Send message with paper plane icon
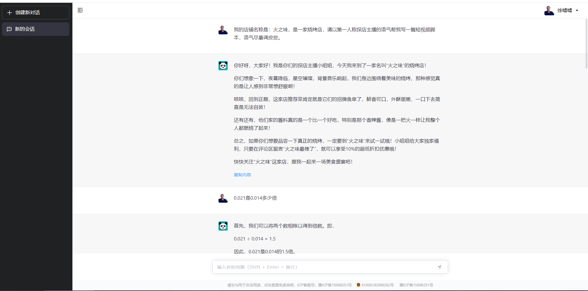This screenshot has width=588, height=291. pos(439,267)
